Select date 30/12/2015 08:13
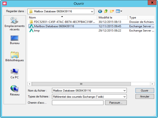 coord(110,22)
